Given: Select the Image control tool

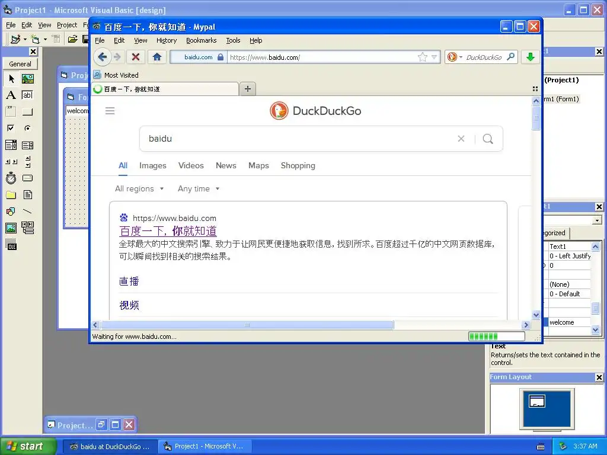Looking at the screenshot, I should 11,228.
